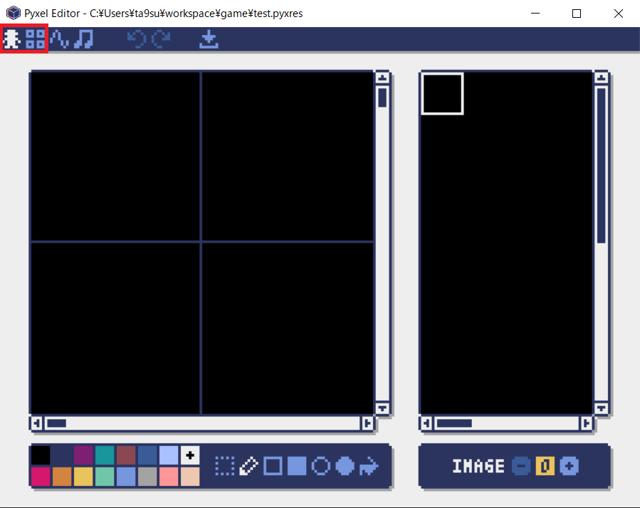Minimize the Pyxel Editor window

(535, 14)
